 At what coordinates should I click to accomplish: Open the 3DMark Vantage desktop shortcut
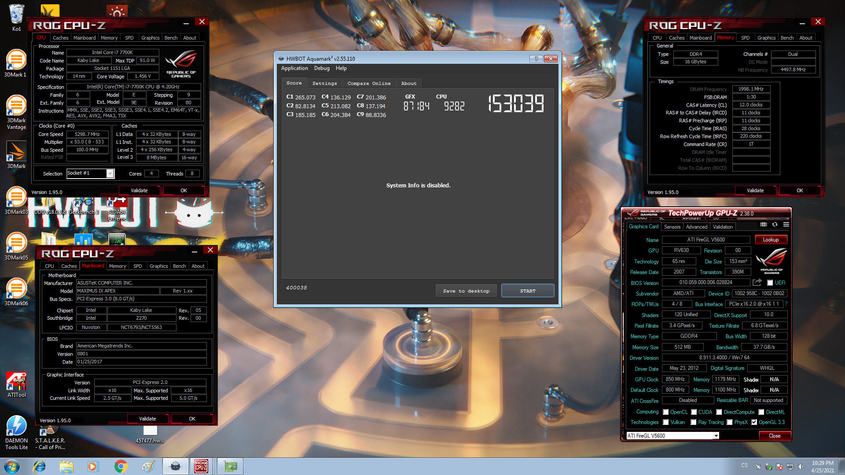click(x=16, y=113)
